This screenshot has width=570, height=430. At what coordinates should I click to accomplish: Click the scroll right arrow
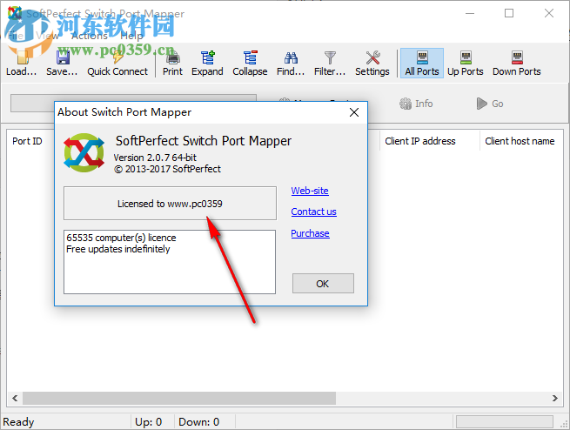tap(555, 398)
